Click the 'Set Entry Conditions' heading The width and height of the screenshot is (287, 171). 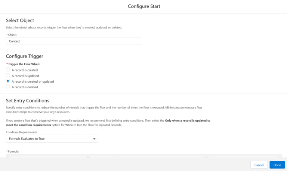coord(28,100)
